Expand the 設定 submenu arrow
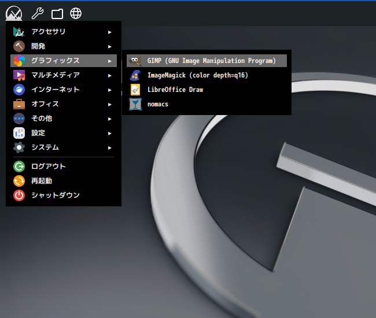Image resolution: width=376 pixels, height=318 pixels. tap(109, 133)
